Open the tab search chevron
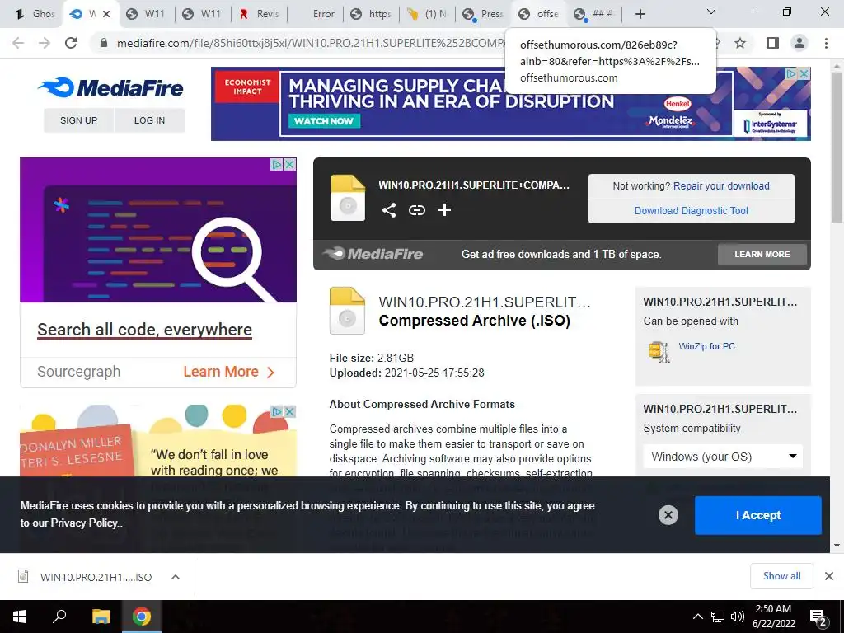This screenshot has width=844, height=633. (x=711, y=12)
